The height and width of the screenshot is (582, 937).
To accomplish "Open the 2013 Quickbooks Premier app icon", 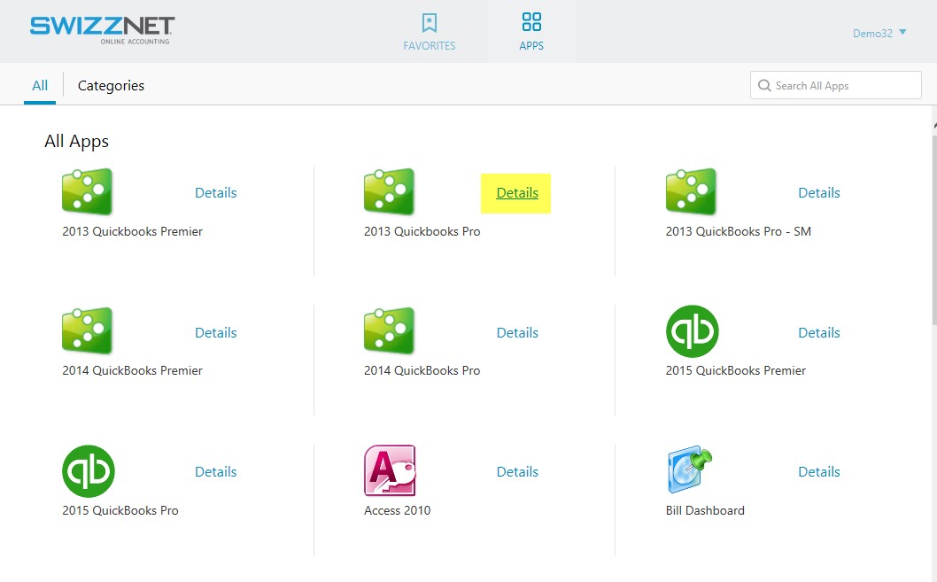I will click(88, 192).
